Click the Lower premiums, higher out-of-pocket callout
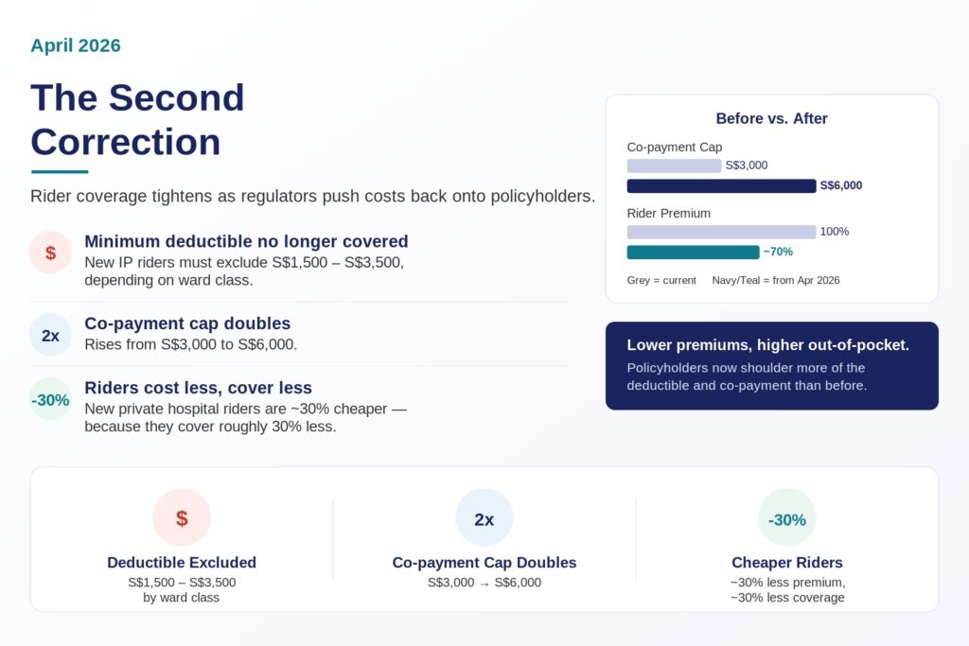Viewport: 969px width, 646px height. (772, 366)
